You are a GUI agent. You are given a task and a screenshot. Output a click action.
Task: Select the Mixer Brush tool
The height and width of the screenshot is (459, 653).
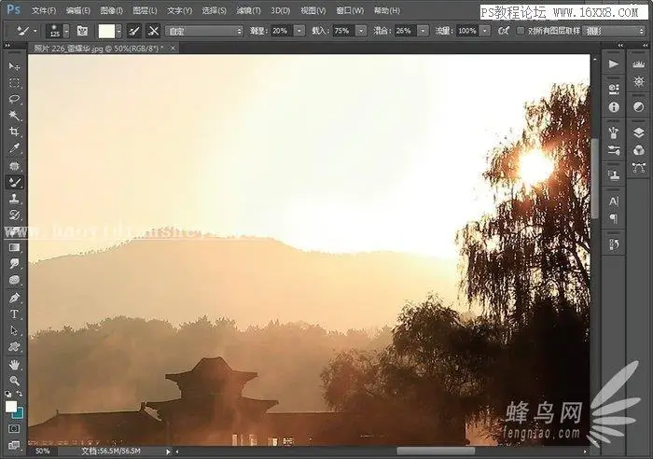pos(14,182)
